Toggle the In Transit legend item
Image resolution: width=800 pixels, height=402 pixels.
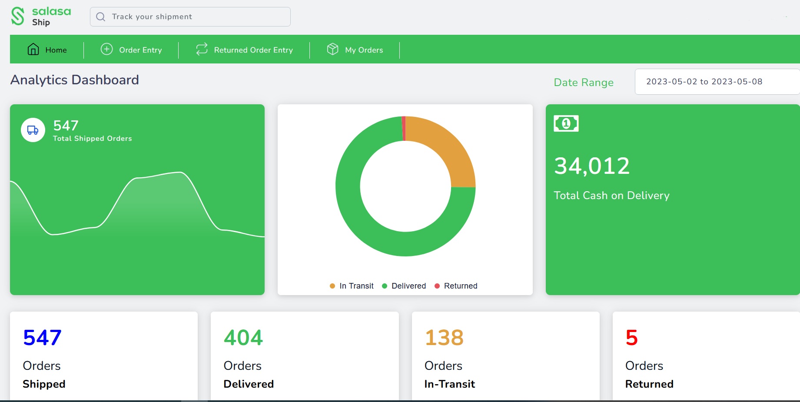point(352,286)
